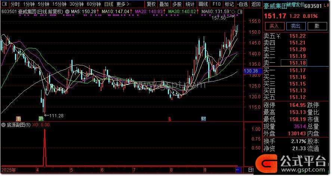
Task: Open the 复权 adjustment menu
Action: pyautogui.click(x=151, y=4)
